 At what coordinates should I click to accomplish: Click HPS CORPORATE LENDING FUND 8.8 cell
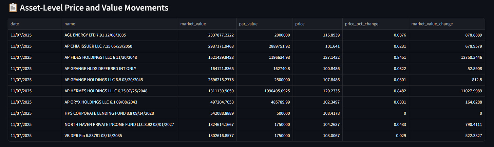tap(120, 113)
